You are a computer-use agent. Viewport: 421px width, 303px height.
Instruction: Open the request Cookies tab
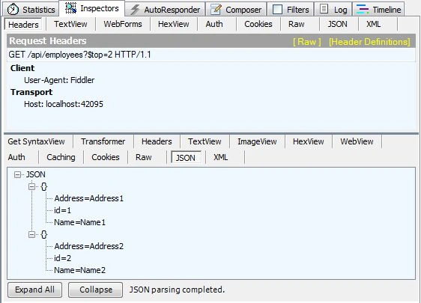pyautogui.click(x=258, y=24)
